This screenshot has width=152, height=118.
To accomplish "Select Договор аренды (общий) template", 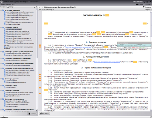I will pyautogui.click(x=14, y=29).
